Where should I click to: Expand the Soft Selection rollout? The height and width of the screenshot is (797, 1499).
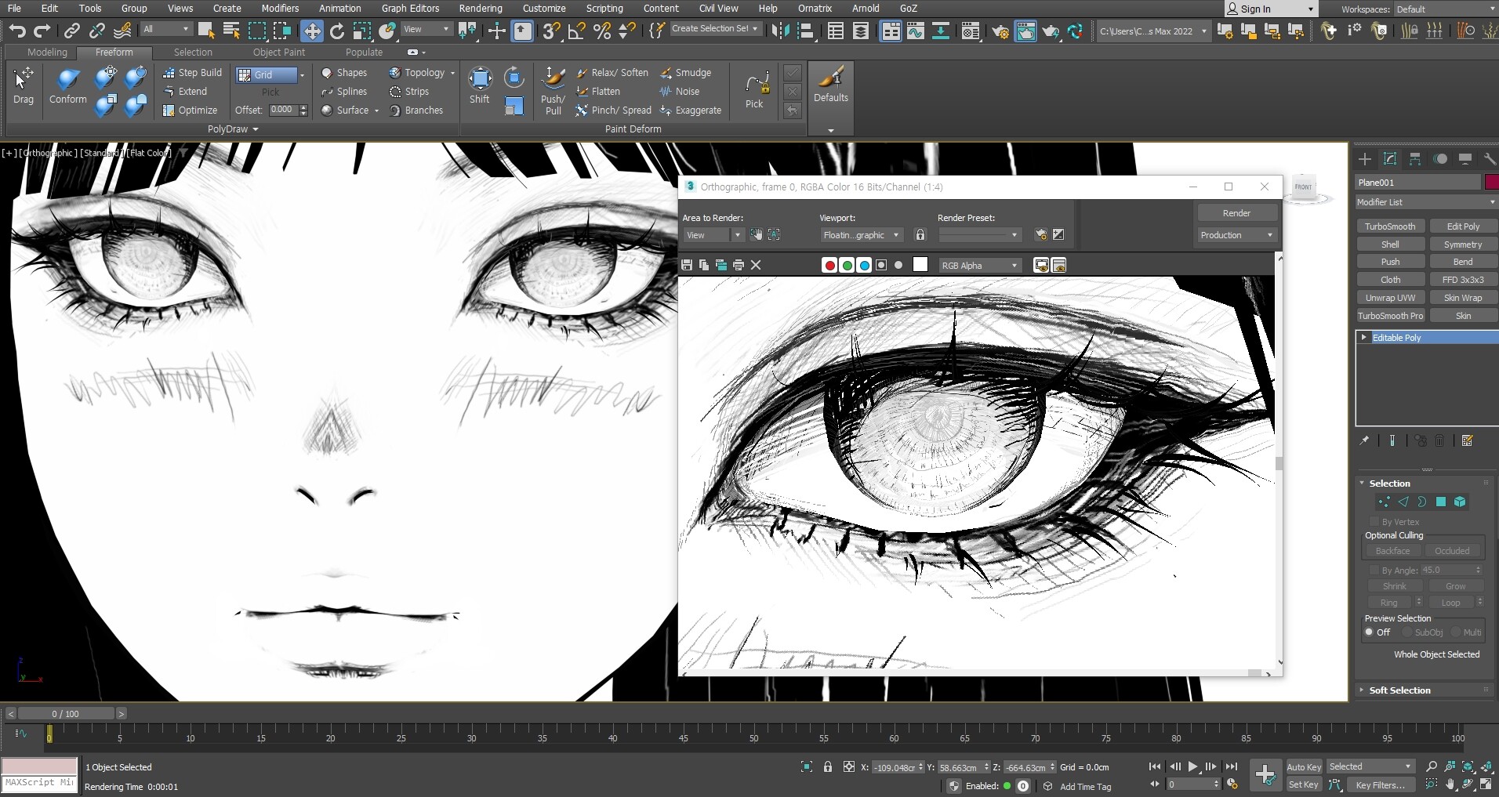click(1399, 690)
